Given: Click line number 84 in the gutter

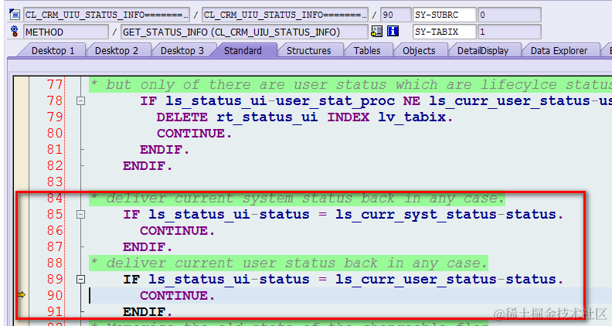Looking at the screenshot, I should [55, 199].
